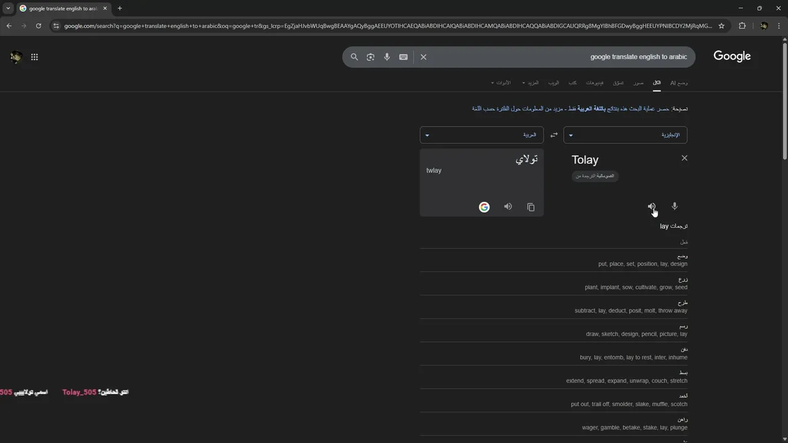The width and height of the screenshot is (788, 443).
Task: Bookmark this page with the star
Action: 722,26
